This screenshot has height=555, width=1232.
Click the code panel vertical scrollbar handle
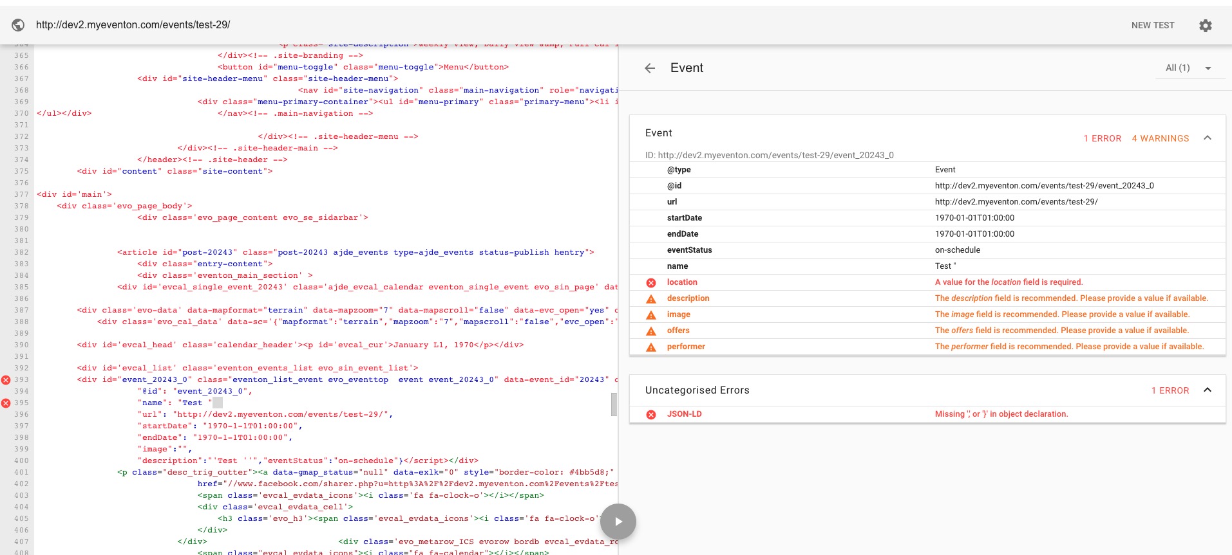614,405
